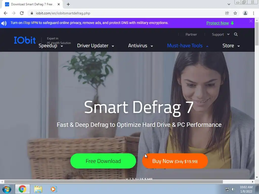Click Buy Now (Only $19.99) button
The height and width of the screenshot is (194, 259).
175,161
